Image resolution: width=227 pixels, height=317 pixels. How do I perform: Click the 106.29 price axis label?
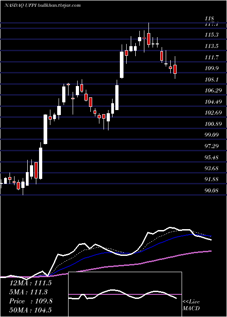point(213,91)
